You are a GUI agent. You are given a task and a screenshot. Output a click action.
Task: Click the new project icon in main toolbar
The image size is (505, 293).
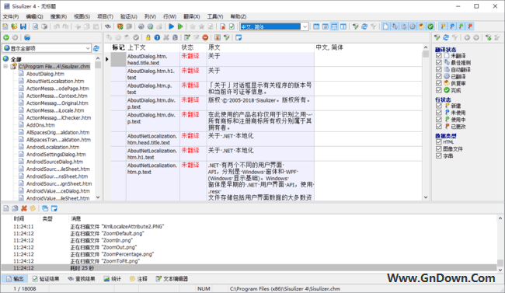[x=5, y=26]
